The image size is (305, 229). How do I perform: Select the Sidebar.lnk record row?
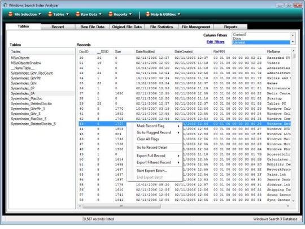coord(184,184)
